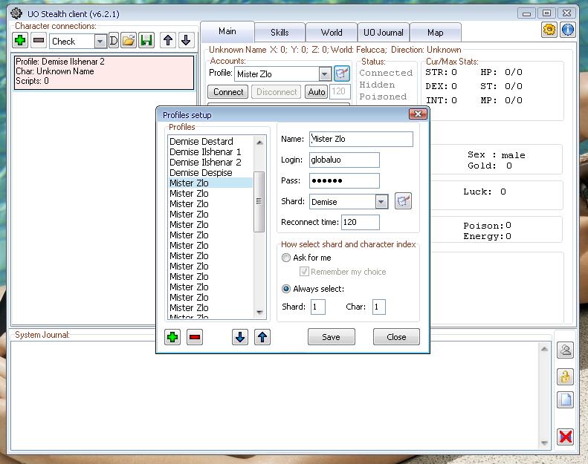The width and height of the screenshot is (588, 464).
Task: Open the blue info icon
Action: (x=568, y=30)
